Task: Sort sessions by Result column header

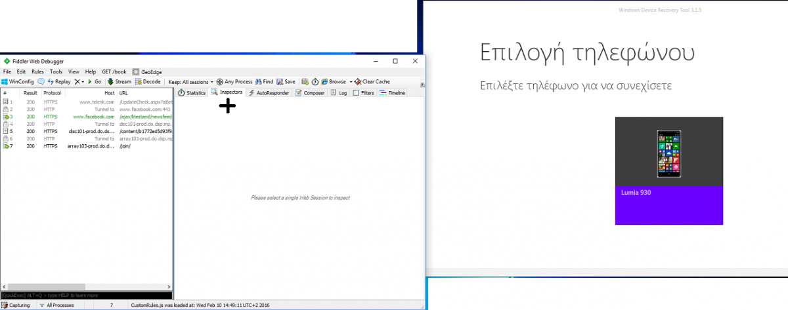Action: click(30, 93)
